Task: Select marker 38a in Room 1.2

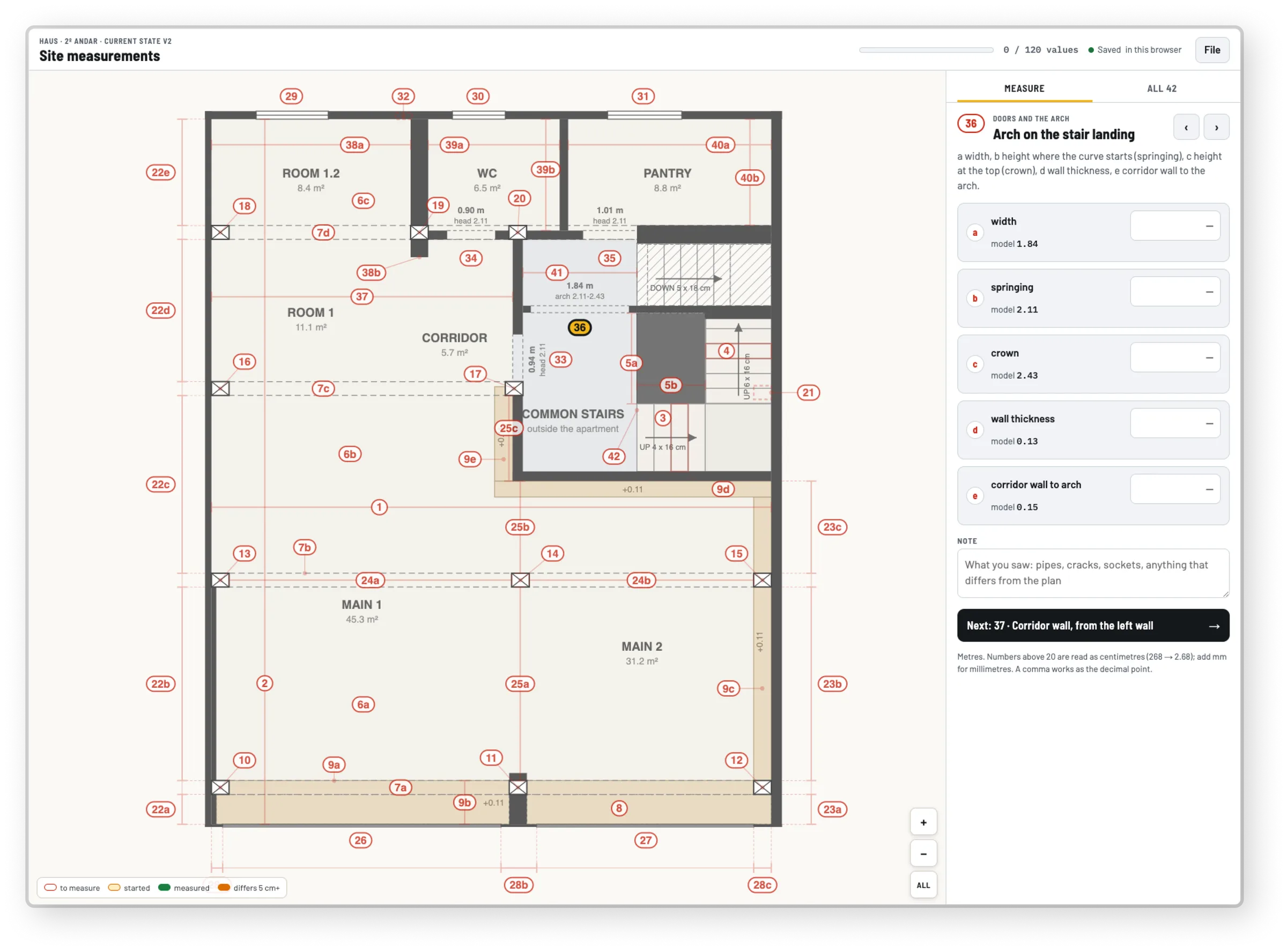Action: coord(354,145)
